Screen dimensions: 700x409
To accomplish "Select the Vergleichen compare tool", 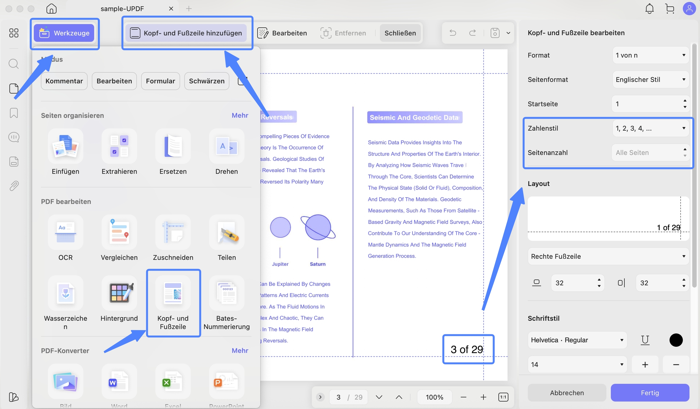I will point(119,233).
